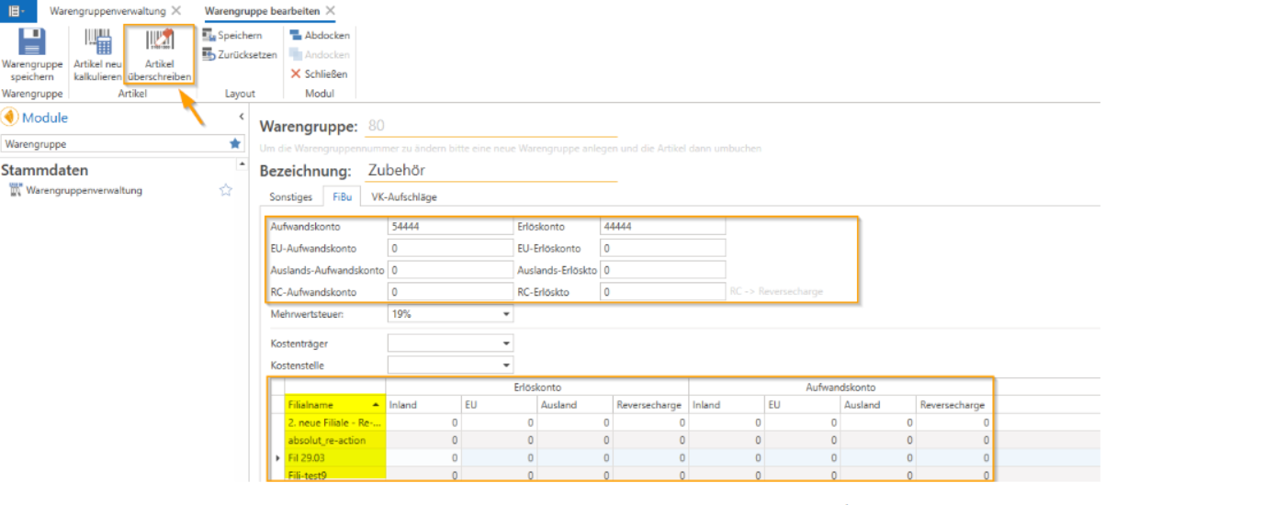Toggle favorite star beside Warengruppenverwaltung
1263x505 pixels.
tap(226, 190)
